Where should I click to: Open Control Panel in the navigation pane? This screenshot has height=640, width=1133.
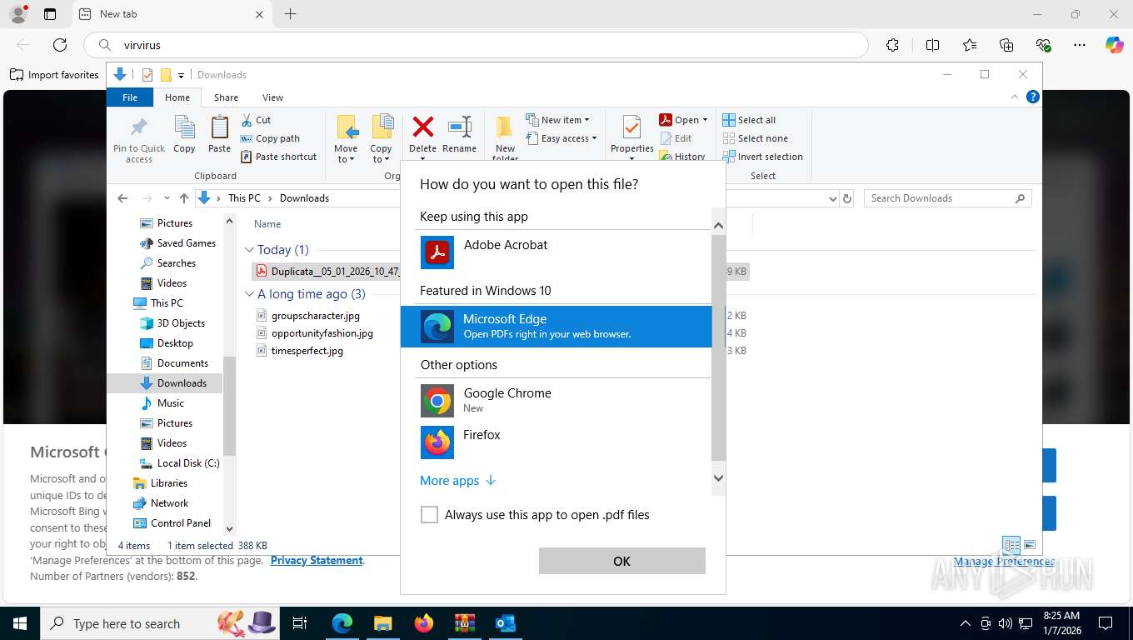pyautogui.click(x=172, y=523)
